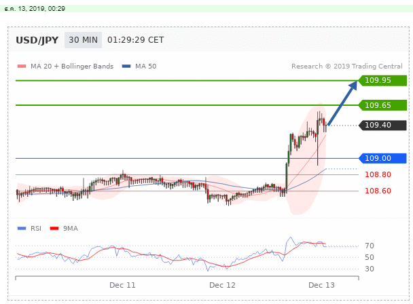
Task: Click the red 9MA legend swatch
Action: 54,229
